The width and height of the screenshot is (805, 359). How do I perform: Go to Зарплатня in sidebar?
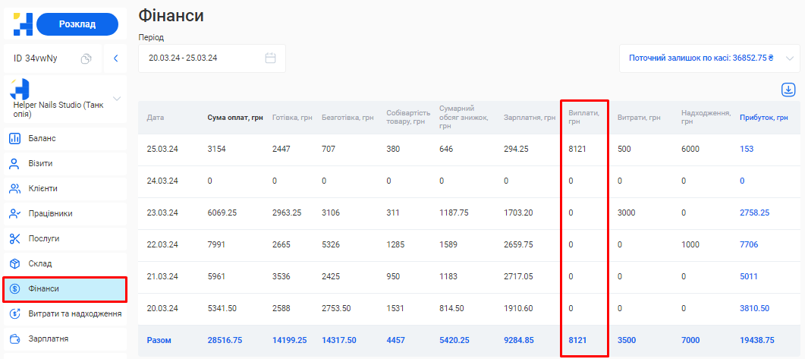[49, 339]
